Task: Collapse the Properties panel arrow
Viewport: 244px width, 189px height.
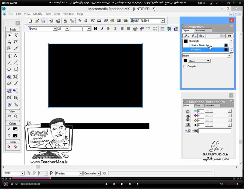Action: click(x=186, y=26)
